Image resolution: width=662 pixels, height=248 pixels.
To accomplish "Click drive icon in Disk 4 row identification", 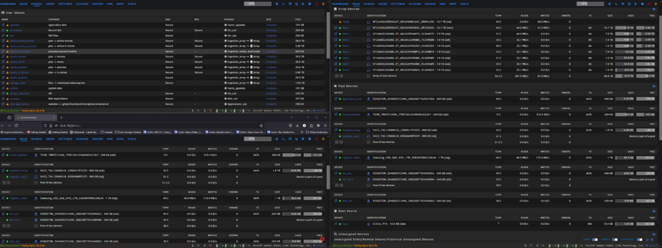I will (369, 46).
